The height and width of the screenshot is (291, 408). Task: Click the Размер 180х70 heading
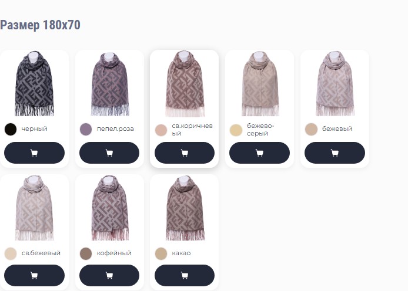pos(40,25)
